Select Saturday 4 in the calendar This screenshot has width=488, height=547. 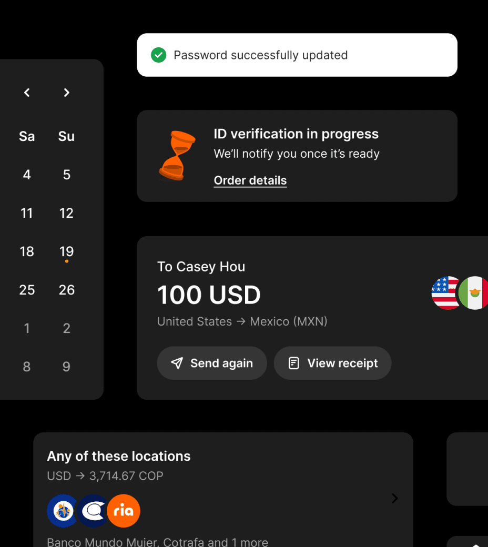point(27,175)
